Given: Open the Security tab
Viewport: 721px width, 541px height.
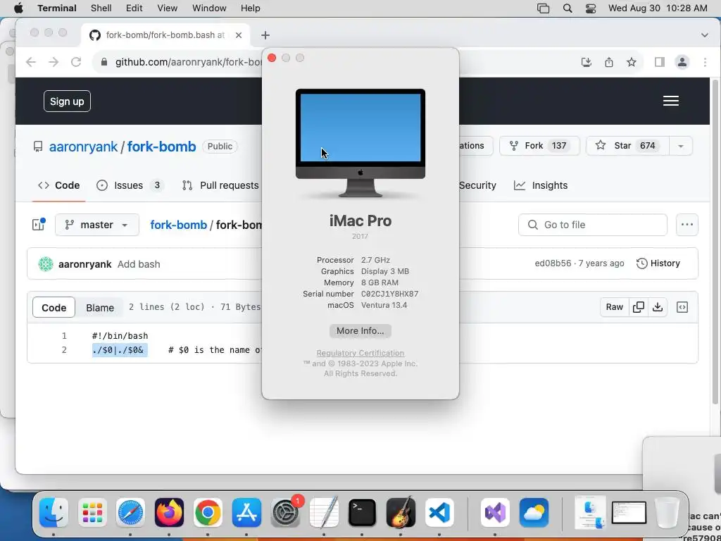Looking at the screenshot, I should tap(477, 185).
